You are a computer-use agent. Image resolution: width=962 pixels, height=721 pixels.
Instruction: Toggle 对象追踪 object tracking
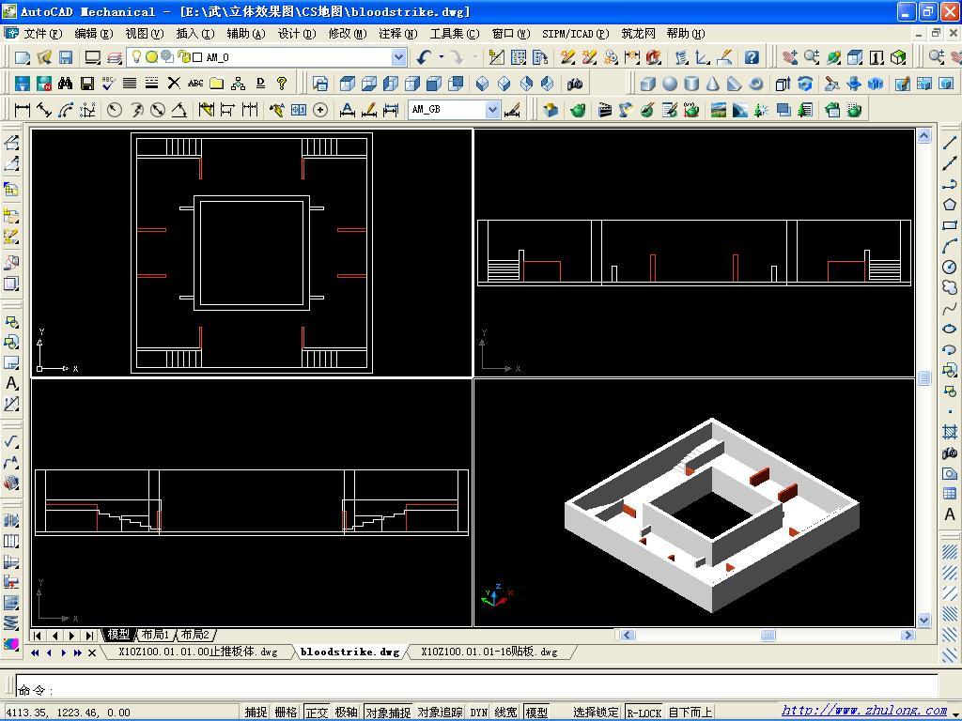tap(440, 712)
